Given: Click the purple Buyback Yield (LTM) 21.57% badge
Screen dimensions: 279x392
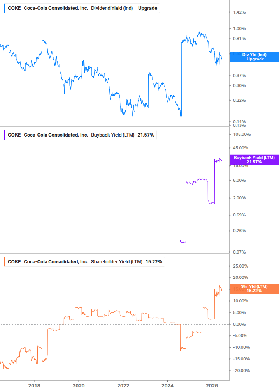Looking at the screenshot, I should (x=254, y=160).
